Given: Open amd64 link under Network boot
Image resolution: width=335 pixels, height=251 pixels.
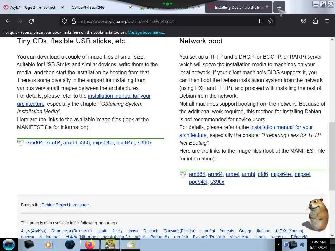Looking at the screenshot, I should [197, 174].
